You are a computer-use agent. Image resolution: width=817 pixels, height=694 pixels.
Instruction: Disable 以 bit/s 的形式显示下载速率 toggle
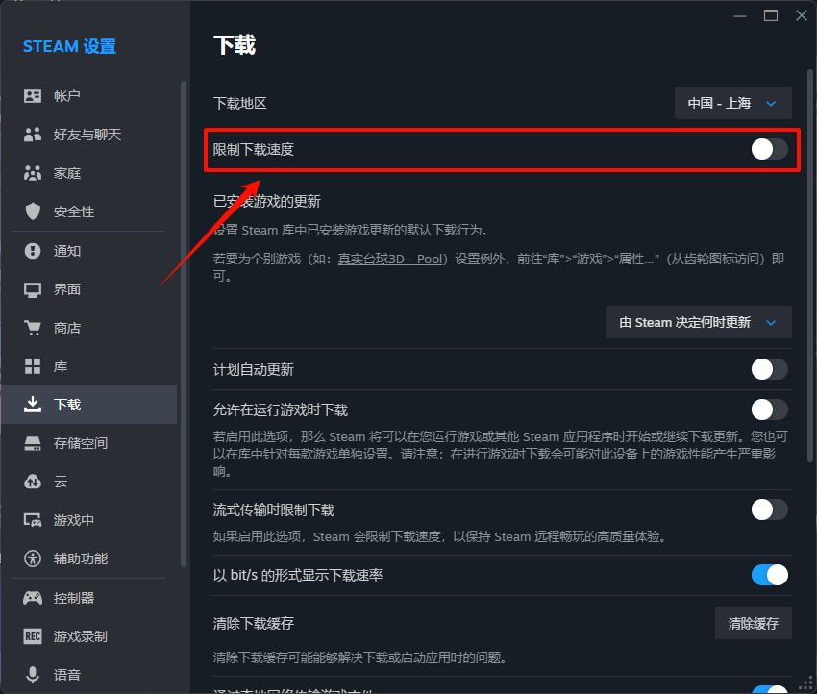769,575
